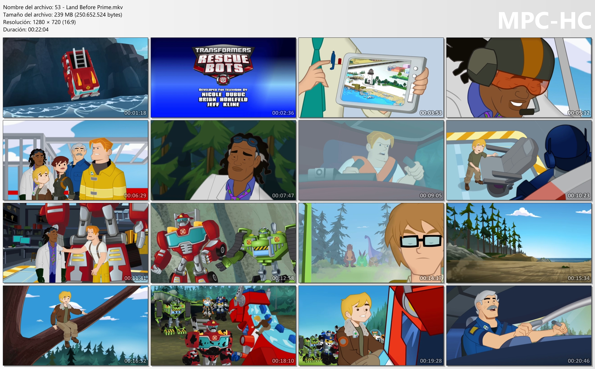Select the tablet lighthouse thumbnail at 00:03:53

tap(371, 78)
